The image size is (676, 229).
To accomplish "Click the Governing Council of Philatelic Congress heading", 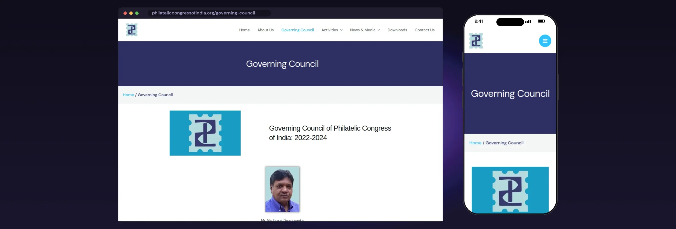I will pyautogui.click(x=330, y=133).
